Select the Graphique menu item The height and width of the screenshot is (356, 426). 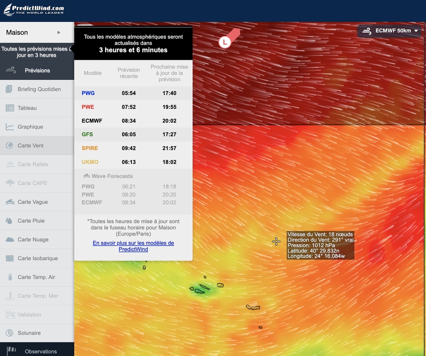pos(37,127)
